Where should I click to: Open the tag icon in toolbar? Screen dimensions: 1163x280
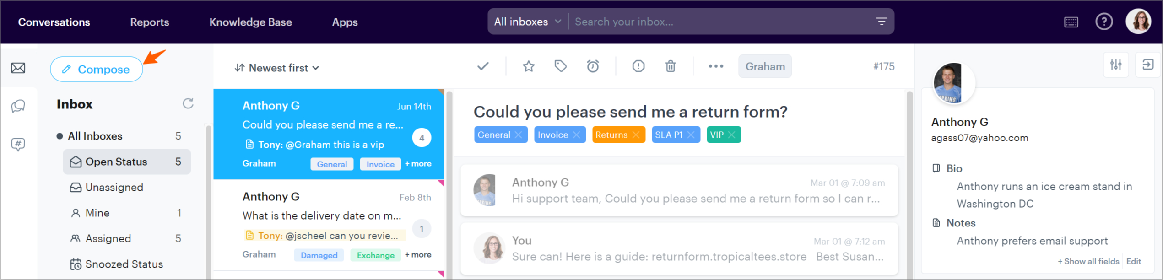[x=561, y=67]
